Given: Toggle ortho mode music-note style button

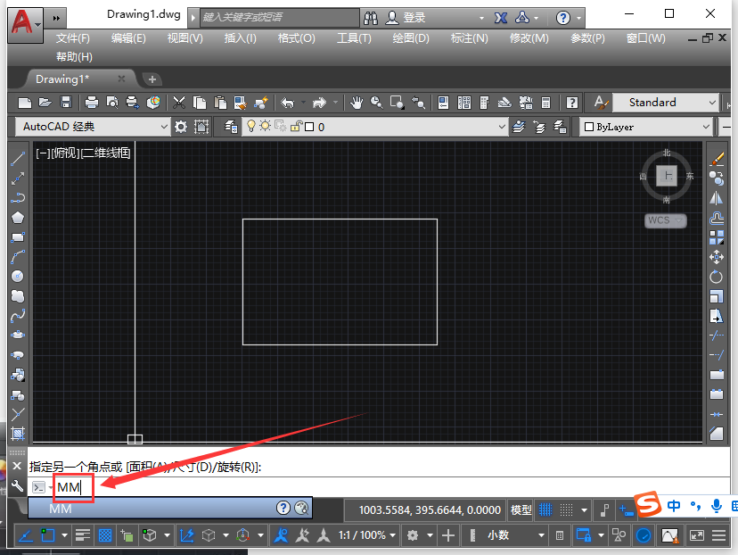Looking at the screenshot, I should click(605, 509).
